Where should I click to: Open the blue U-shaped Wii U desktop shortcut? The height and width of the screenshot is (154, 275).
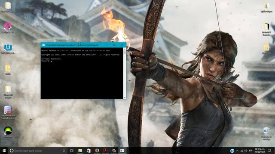pos(8,49)
